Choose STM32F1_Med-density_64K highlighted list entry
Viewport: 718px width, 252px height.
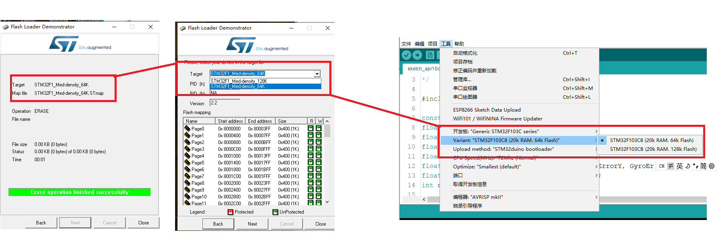coord(265,86)
